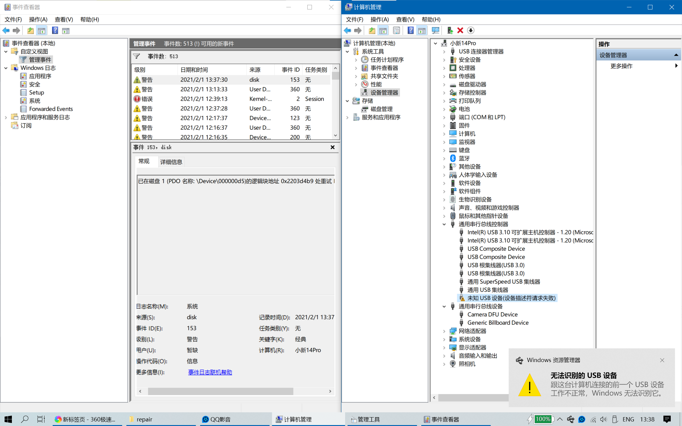Expand Display adapters category
The width and height of the screenshot is (682, 426).
tap(444, 347)
